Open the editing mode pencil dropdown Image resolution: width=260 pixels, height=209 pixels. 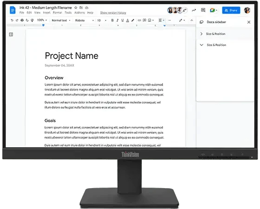(182, 20)
